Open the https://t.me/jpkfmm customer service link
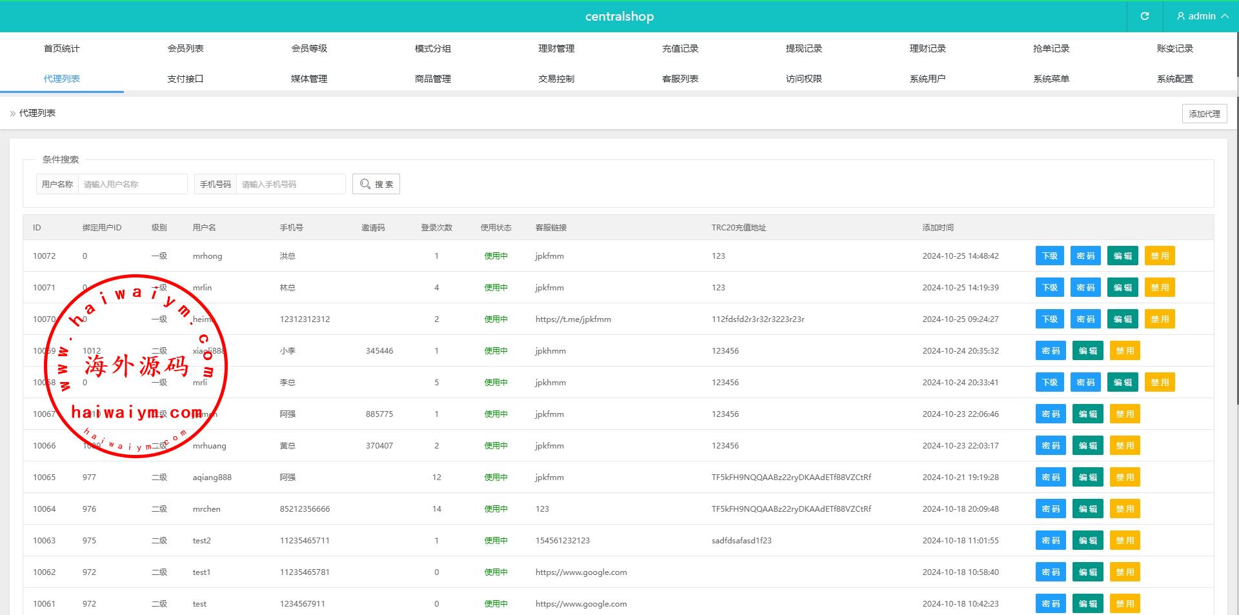The height and width of the screenshot is (615, 1239). pos(573,319)
